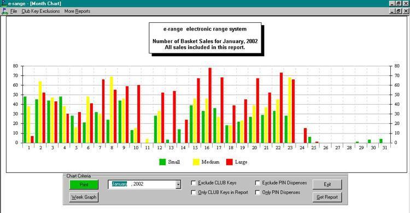Image resolution: width=410 pixels, height=213 pixels.
Task: Tick Only CLUB Keys in Report
Action: (194, 192)
